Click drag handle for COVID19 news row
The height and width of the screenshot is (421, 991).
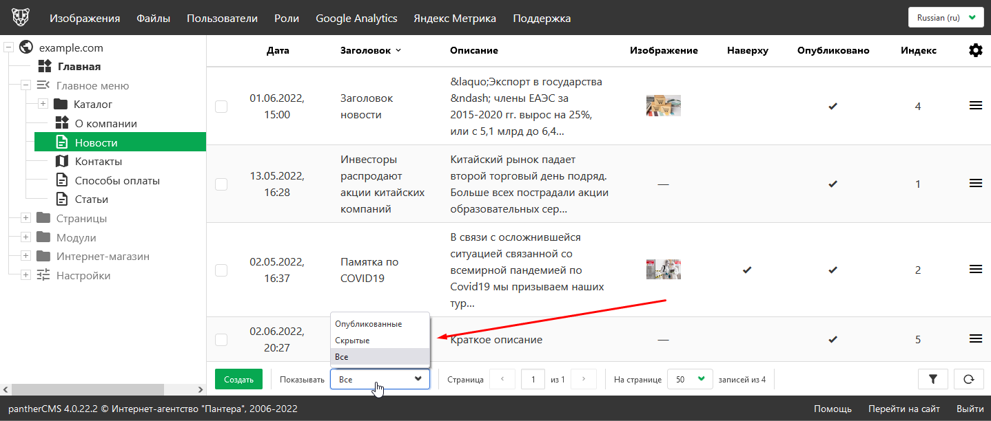(975, 270)
